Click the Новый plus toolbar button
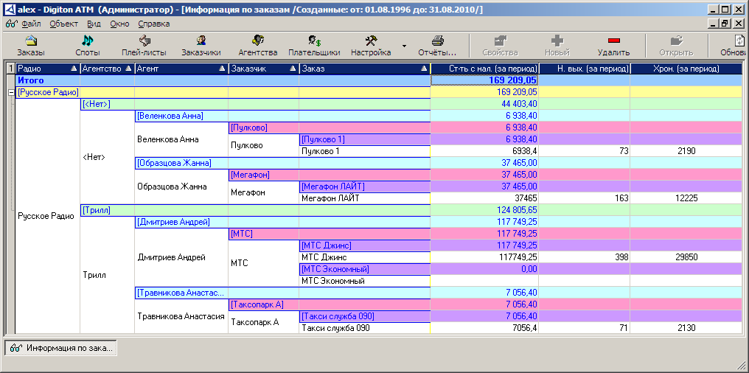749x373 pixels. 557,46
